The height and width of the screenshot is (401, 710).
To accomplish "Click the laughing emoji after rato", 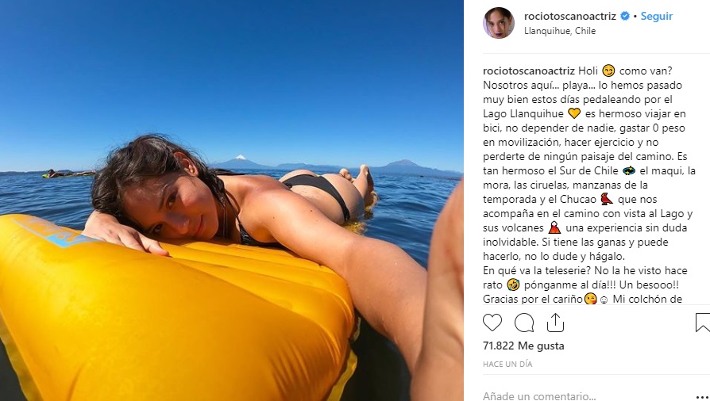I will tap(513, 285).
